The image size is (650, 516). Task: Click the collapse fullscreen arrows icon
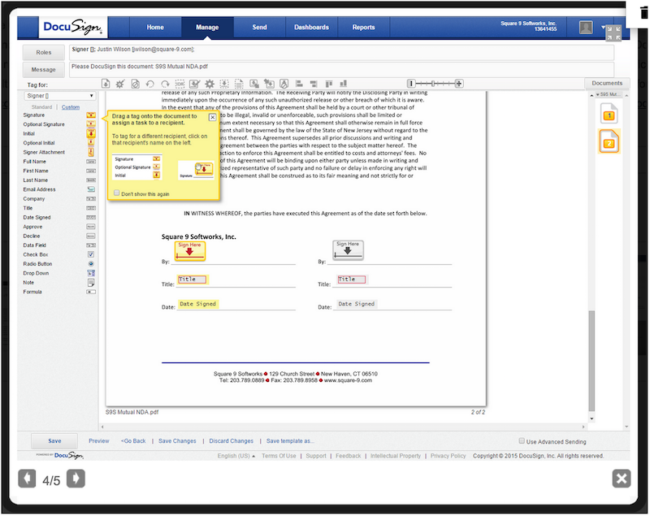coord(613,33)
